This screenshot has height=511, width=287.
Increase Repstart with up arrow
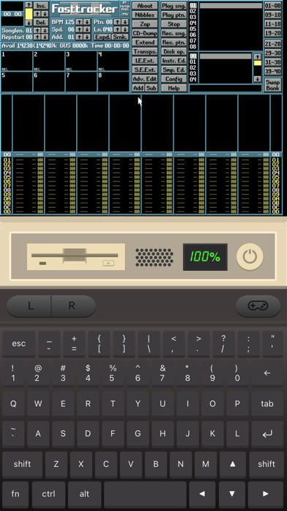37,37
